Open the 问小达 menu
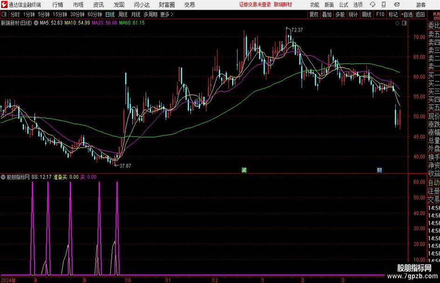The height and width of the screenshot is (283, 440). 142,5
